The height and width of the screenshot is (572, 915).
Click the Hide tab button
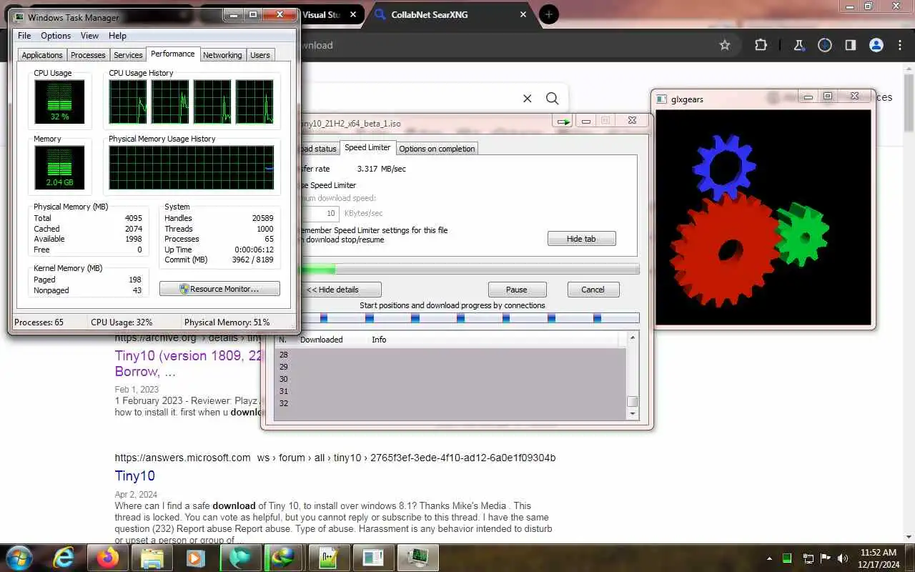pos(581,239)
